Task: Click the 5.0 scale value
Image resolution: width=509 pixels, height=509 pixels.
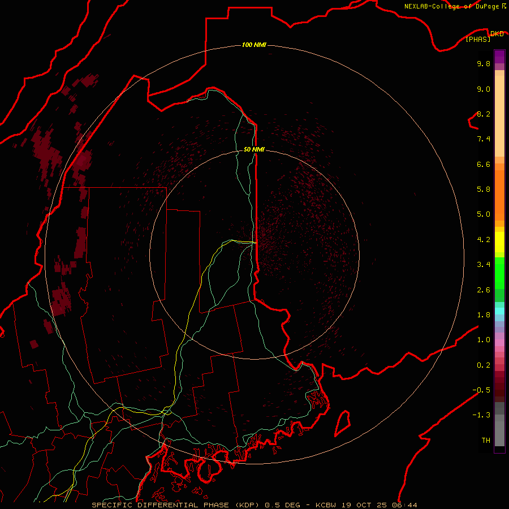Action: [484, 214]
